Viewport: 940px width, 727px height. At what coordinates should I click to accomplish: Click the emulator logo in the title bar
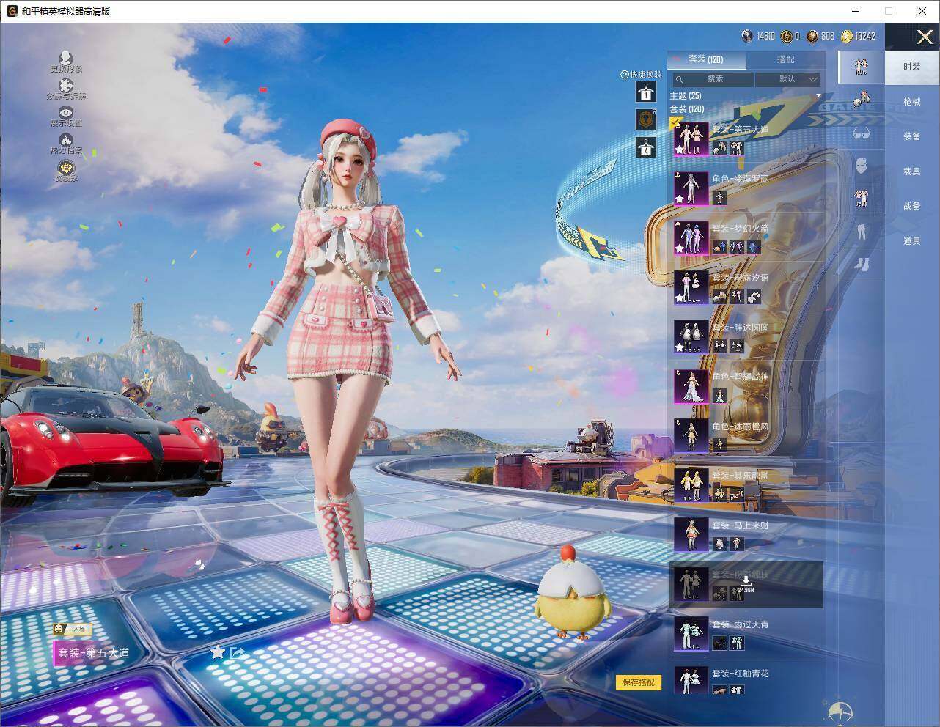[12, 11]
